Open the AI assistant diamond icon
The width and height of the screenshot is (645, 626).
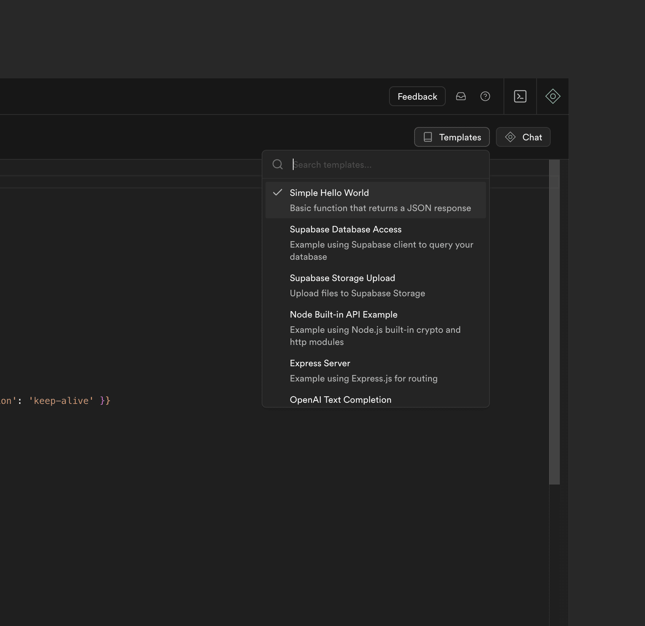553,96
